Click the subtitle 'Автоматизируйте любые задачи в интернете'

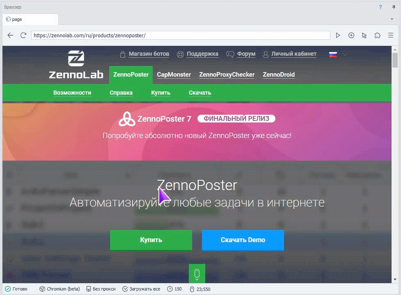click(197, 202)
